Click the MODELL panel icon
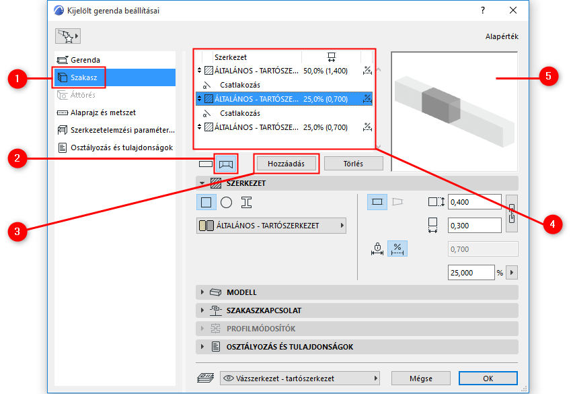 point(216,292)
